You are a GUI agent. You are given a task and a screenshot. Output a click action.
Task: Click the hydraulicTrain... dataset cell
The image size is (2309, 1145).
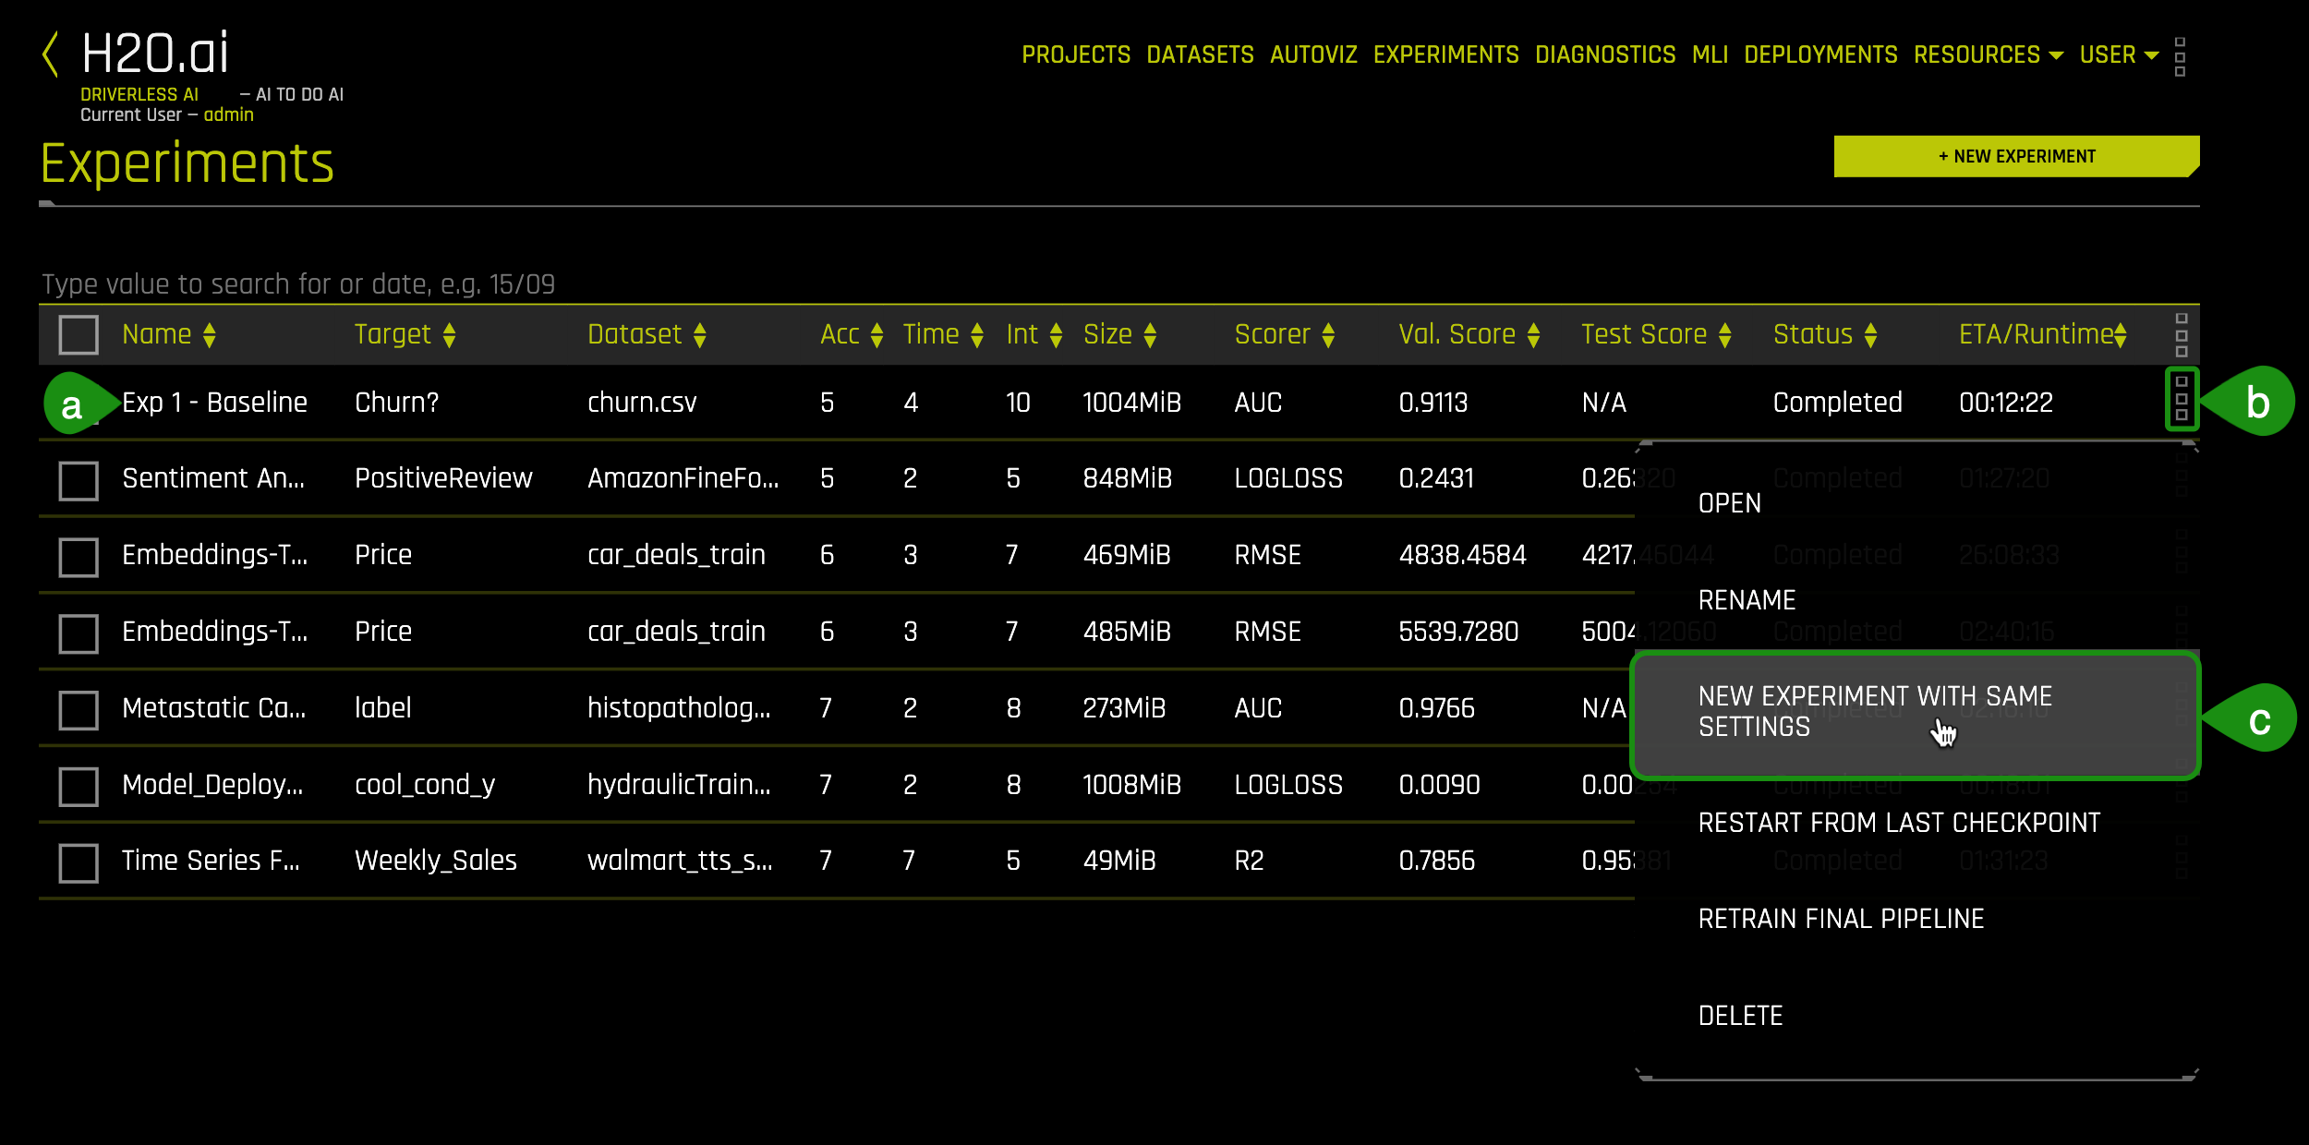pyautogui.click(x=679, y=785)
